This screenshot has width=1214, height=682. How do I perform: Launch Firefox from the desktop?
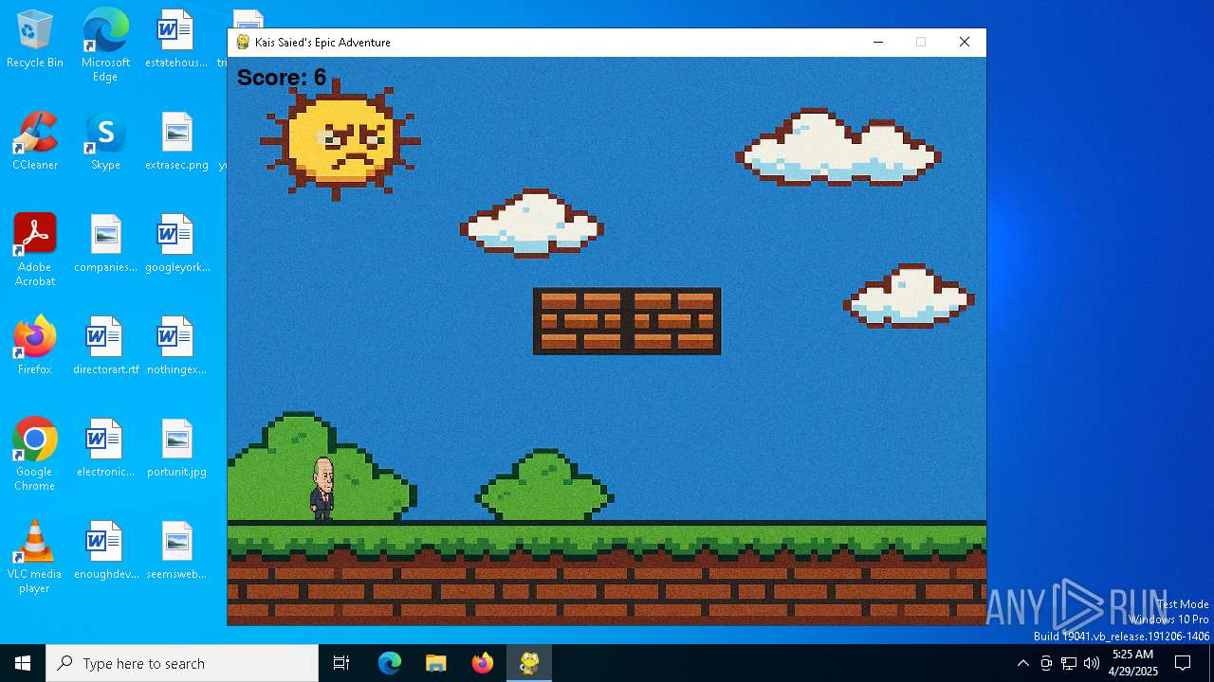click(x=35, y=347)
